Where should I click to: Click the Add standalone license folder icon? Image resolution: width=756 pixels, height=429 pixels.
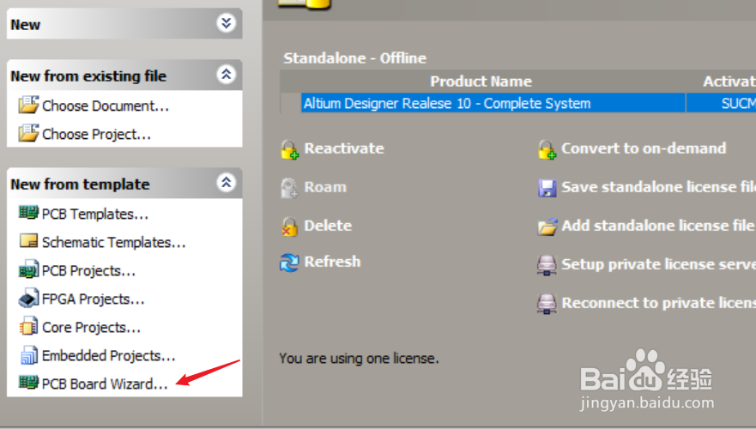547,227
